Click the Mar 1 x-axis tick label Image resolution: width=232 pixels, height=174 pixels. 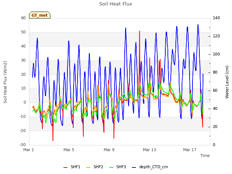point(29,150)
